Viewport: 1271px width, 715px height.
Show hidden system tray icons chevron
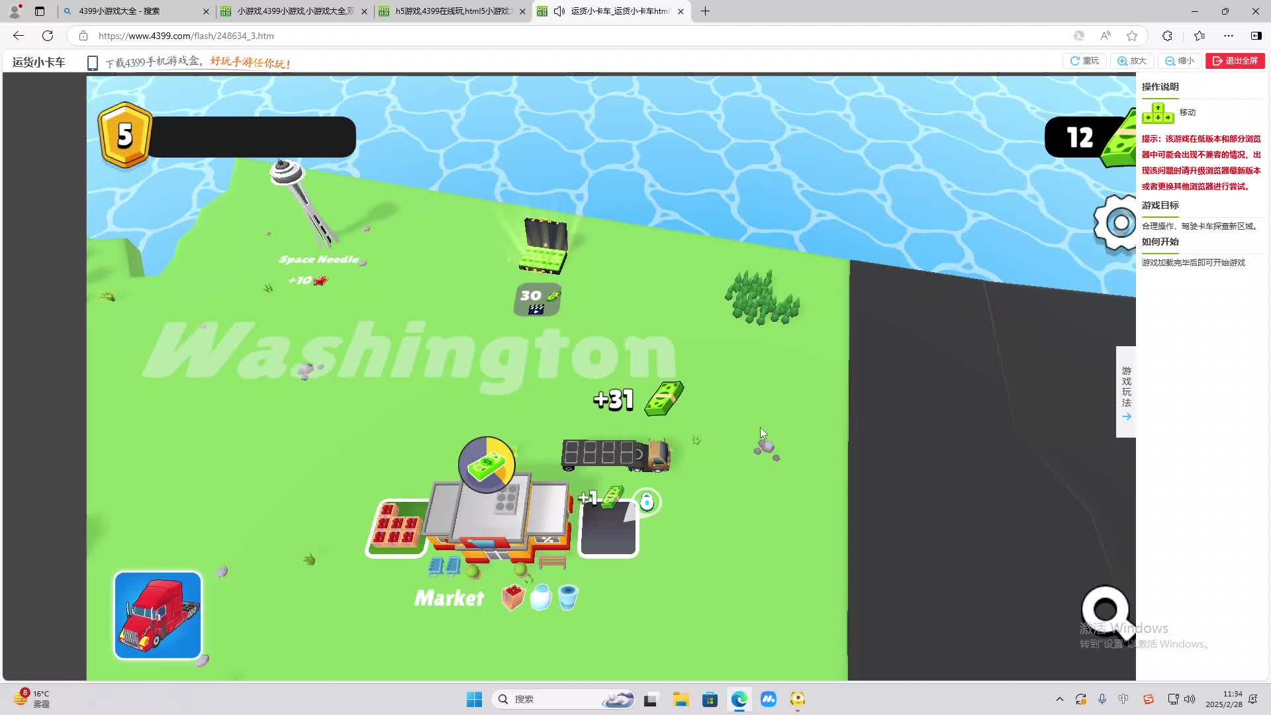(x=1059, y=699)
